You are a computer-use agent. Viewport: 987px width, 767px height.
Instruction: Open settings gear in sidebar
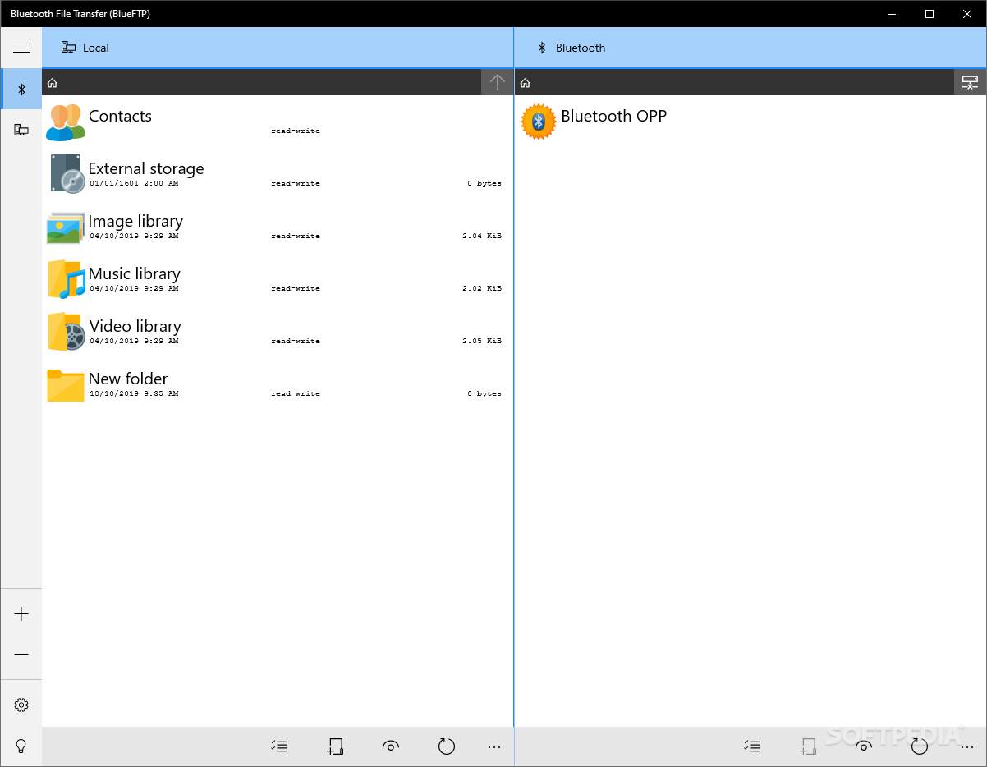pyautogui.click(x=21, y=705)
